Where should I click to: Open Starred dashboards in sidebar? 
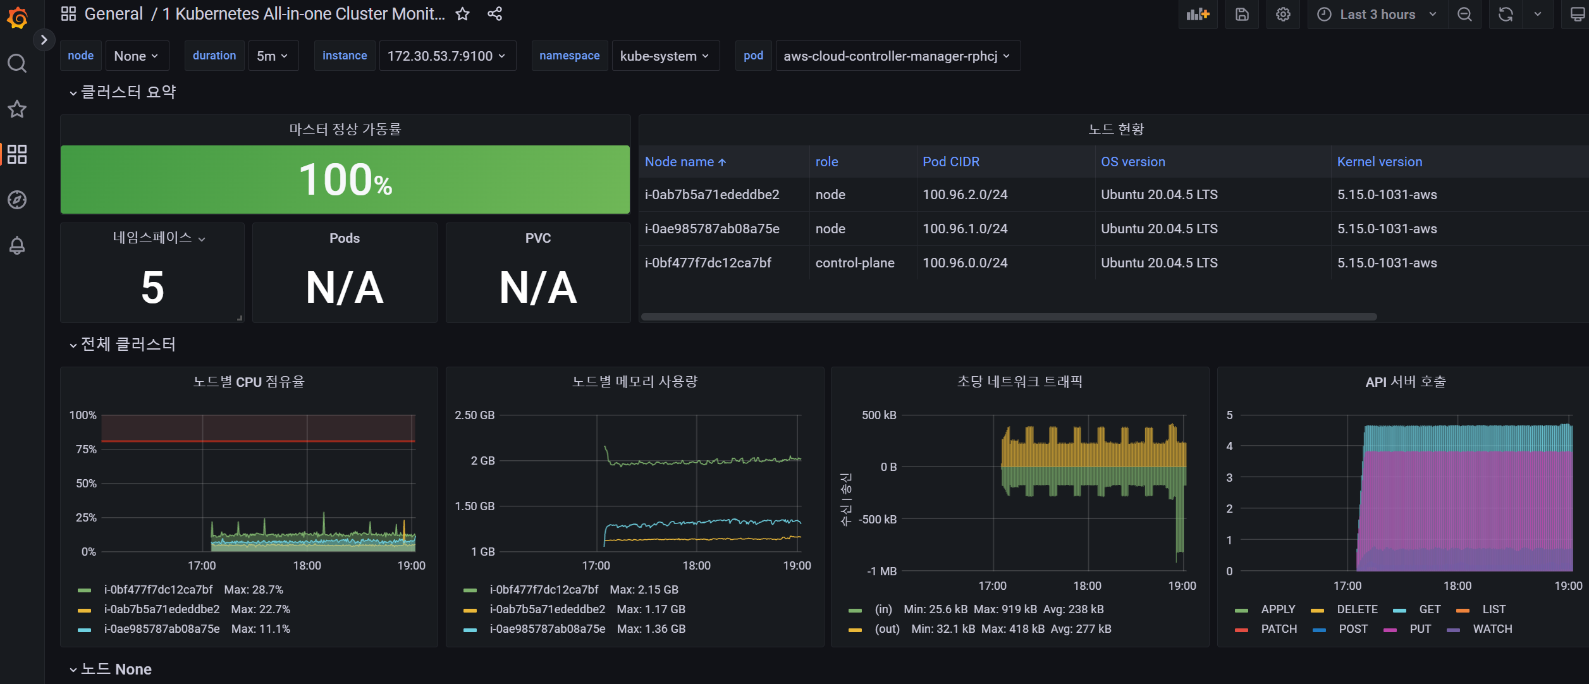17,109
